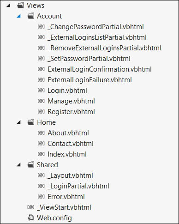The image size is (179, 224).
Task: Select _Layout.vbhtml in Shared folder
Action: pos(70,176)
